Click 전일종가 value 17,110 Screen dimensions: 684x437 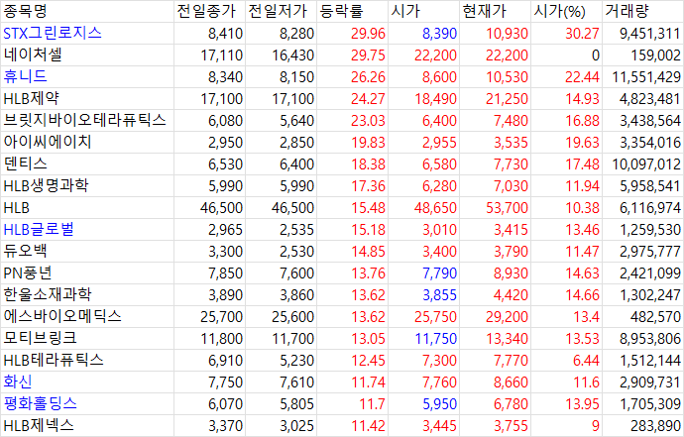(x=222, y=55)
